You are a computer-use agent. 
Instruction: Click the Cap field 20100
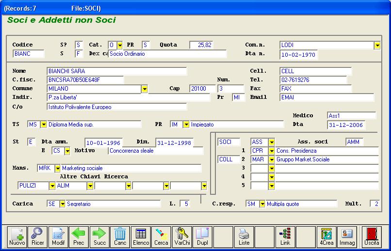202,89
